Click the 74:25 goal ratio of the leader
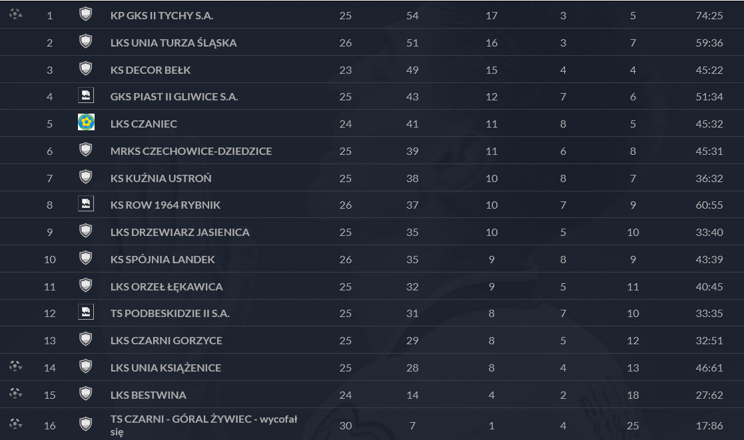744x440 pixels. point(709,16)
